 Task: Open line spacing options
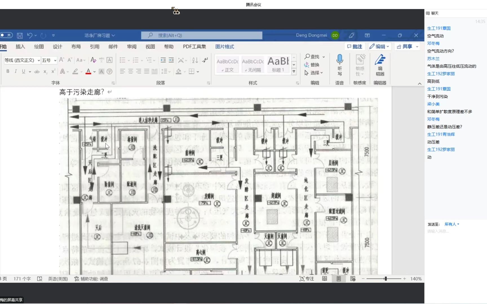166,71
